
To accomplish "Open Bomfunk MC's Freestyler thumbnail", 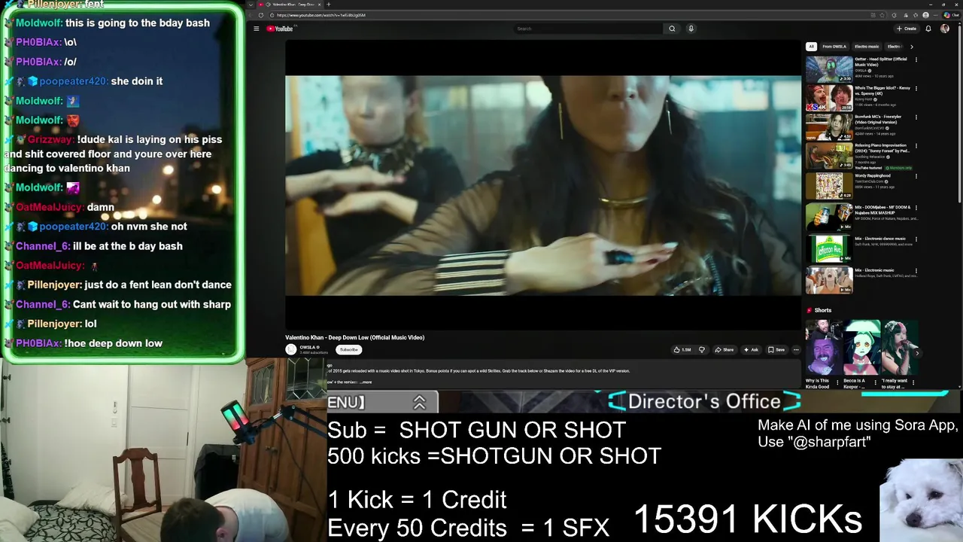I will 829,127.
